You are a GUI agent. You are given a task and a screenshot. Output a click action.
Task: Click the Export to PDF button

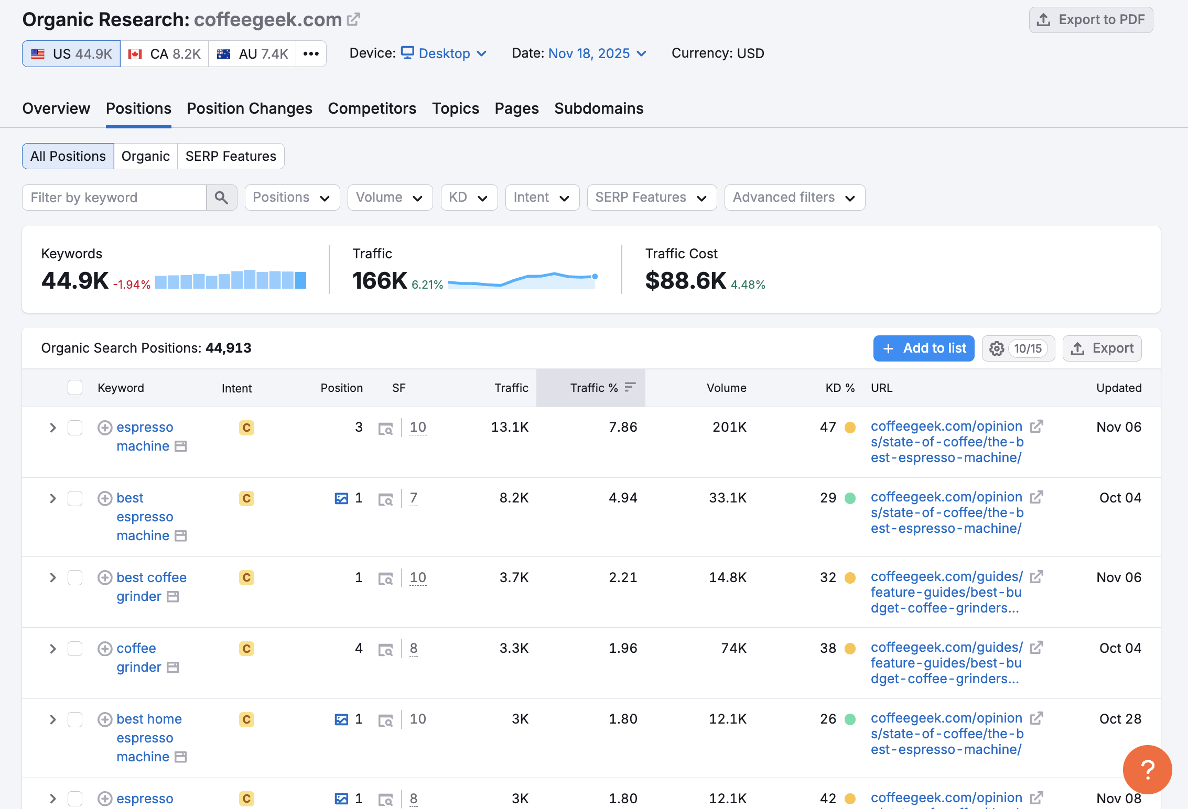coord(1090,20)
